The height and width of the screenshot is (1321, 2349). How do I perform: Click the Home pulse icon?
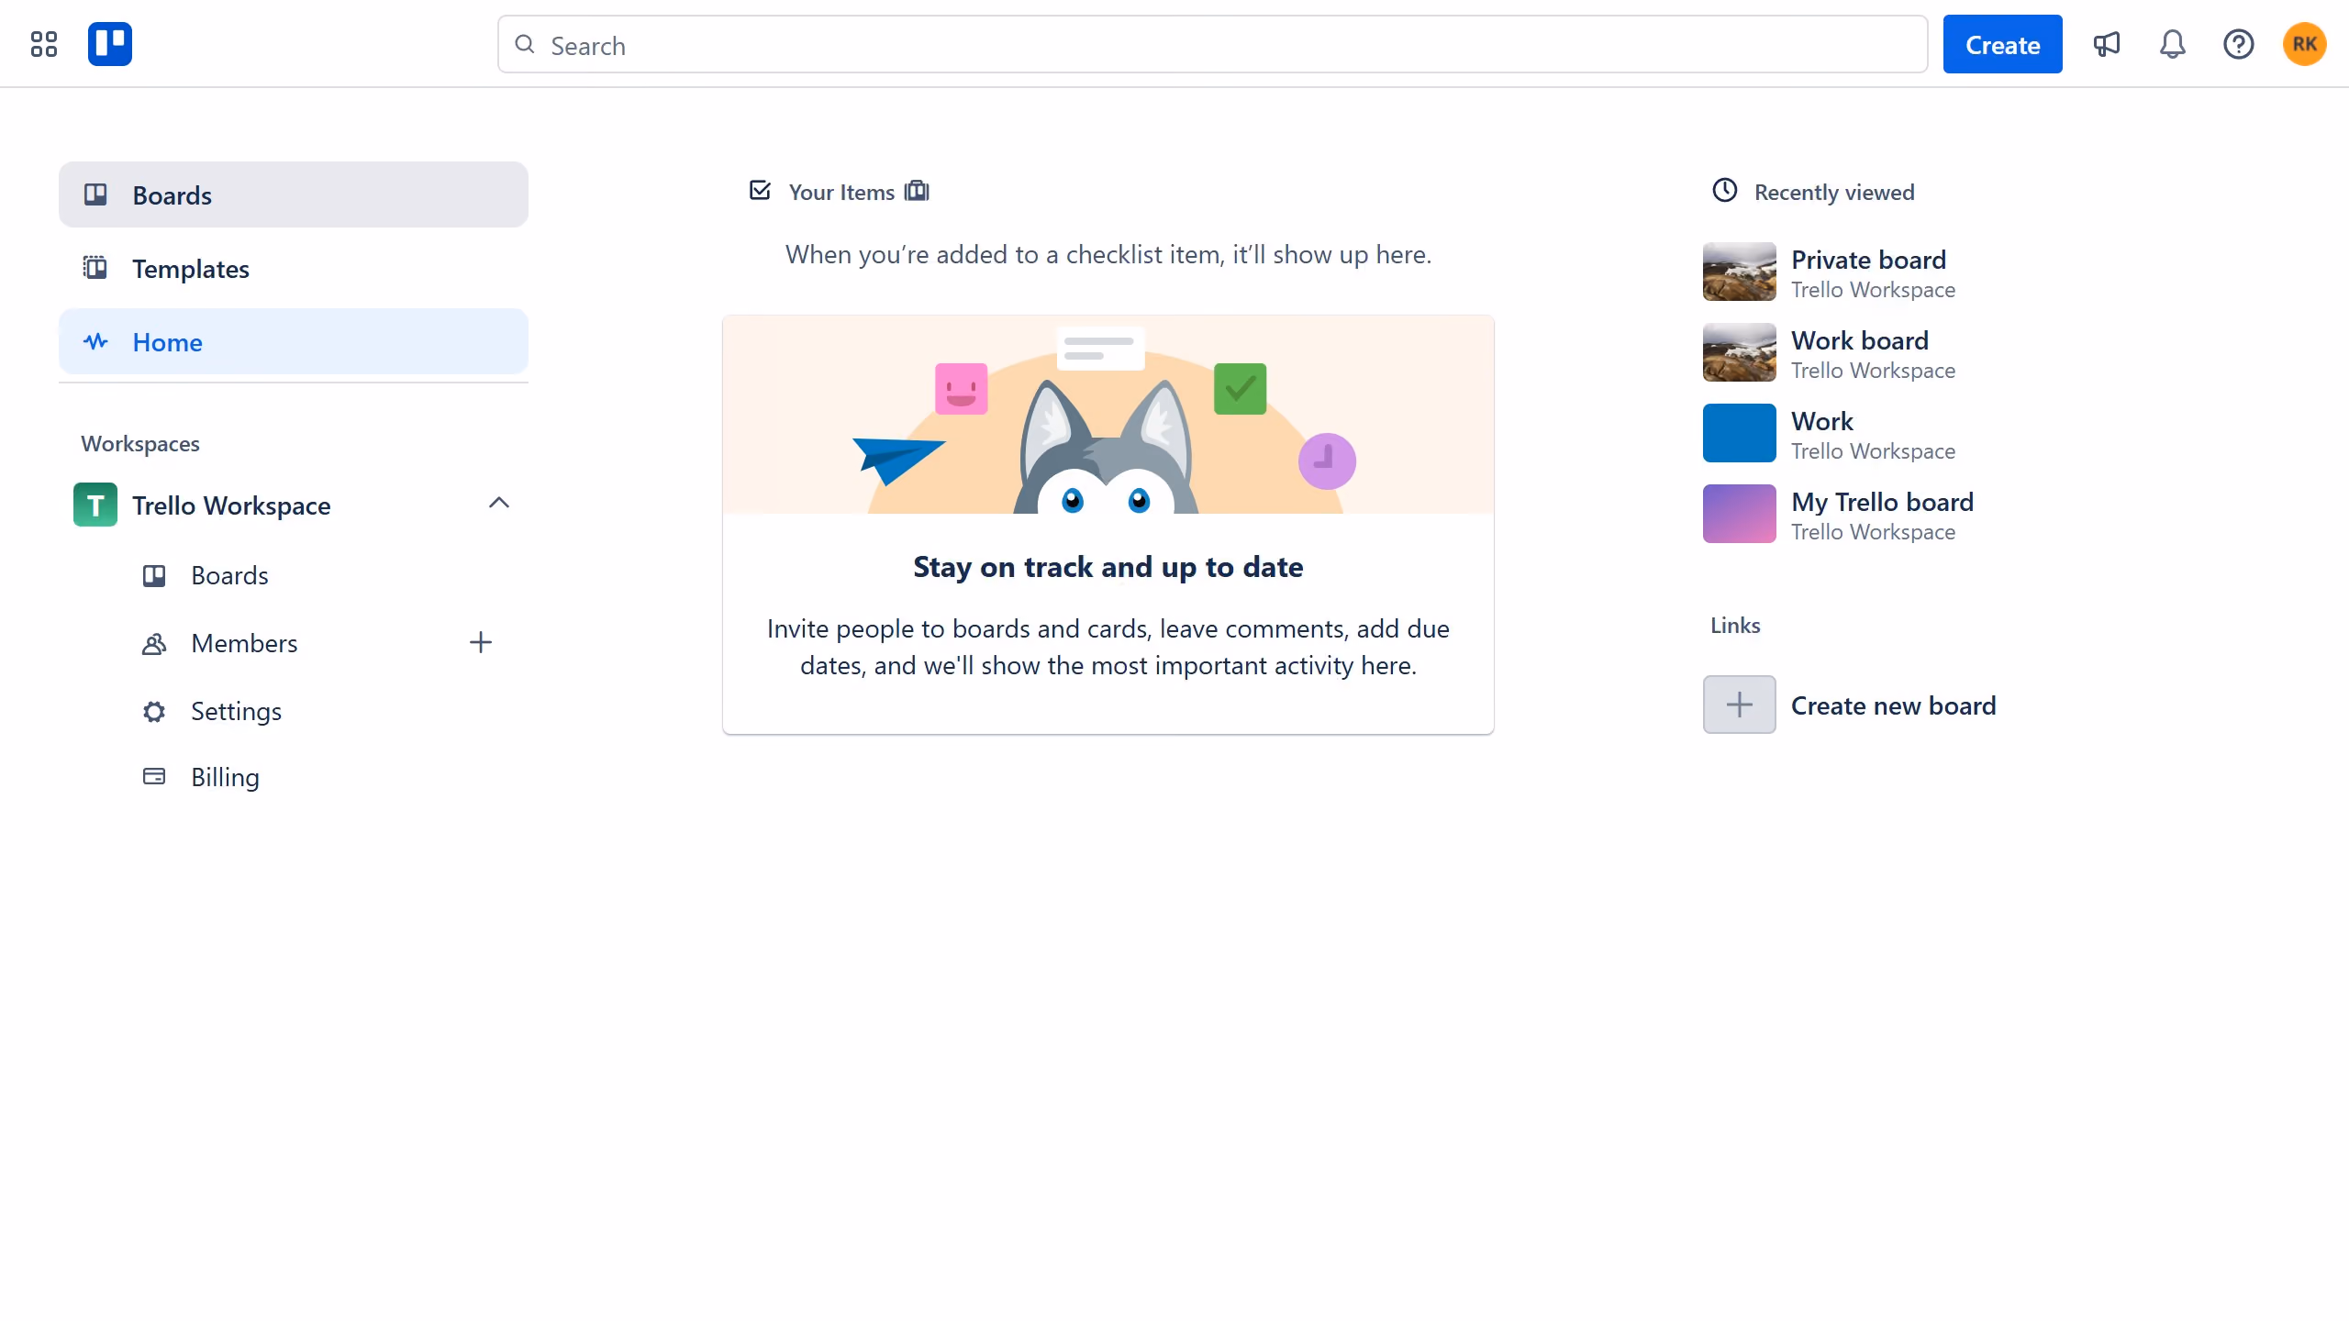(95, 341)
